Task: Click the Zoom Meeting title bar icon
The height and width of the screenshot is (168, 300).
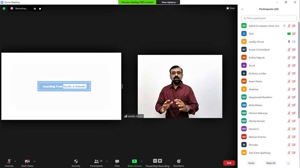Action: click(2, 2)
